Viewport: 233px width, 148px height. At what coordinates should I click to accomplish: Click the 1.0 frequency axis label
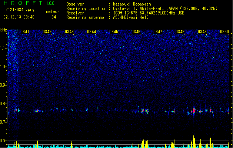click(3, 67)
